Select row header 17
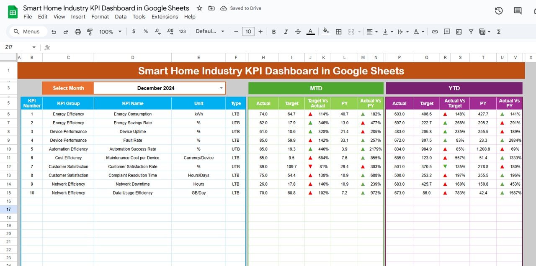Viewport: 536px width, 266px height. coord(8,209)
